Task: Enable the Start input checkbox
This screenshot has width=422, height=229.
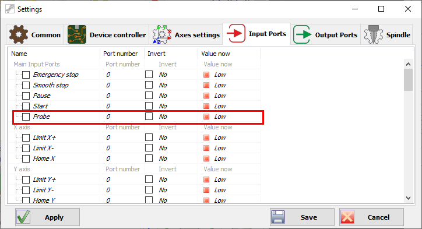Action: (x=26, y=106)
